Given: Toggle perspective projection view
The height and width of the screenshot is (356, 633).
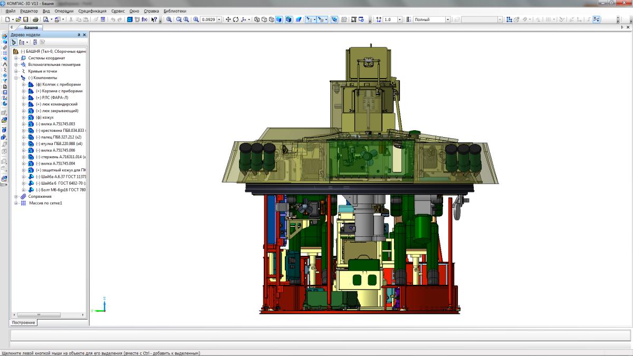Looking at the screenshot, I should coord(299,20).
